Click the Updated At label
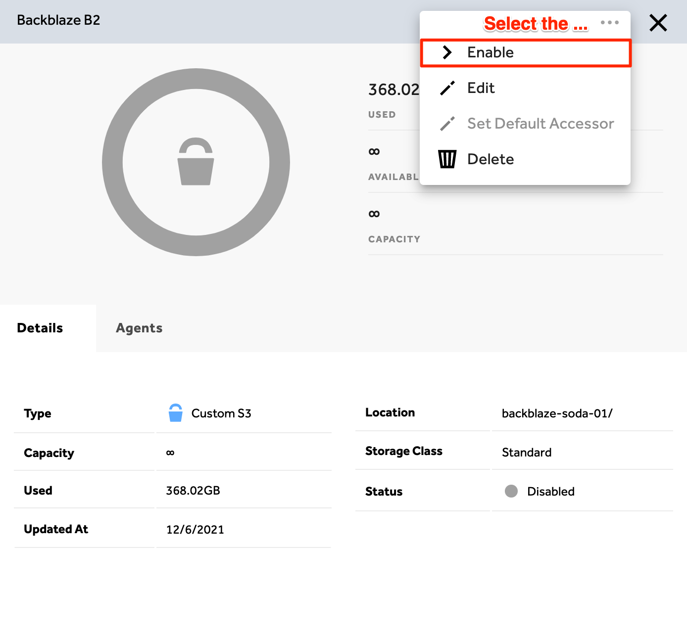 point(56,529)
